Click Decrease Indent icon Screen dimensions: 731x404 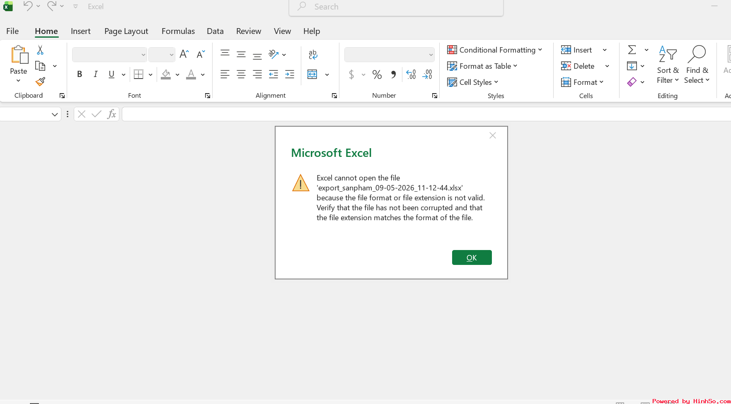[x=274, y=75]
